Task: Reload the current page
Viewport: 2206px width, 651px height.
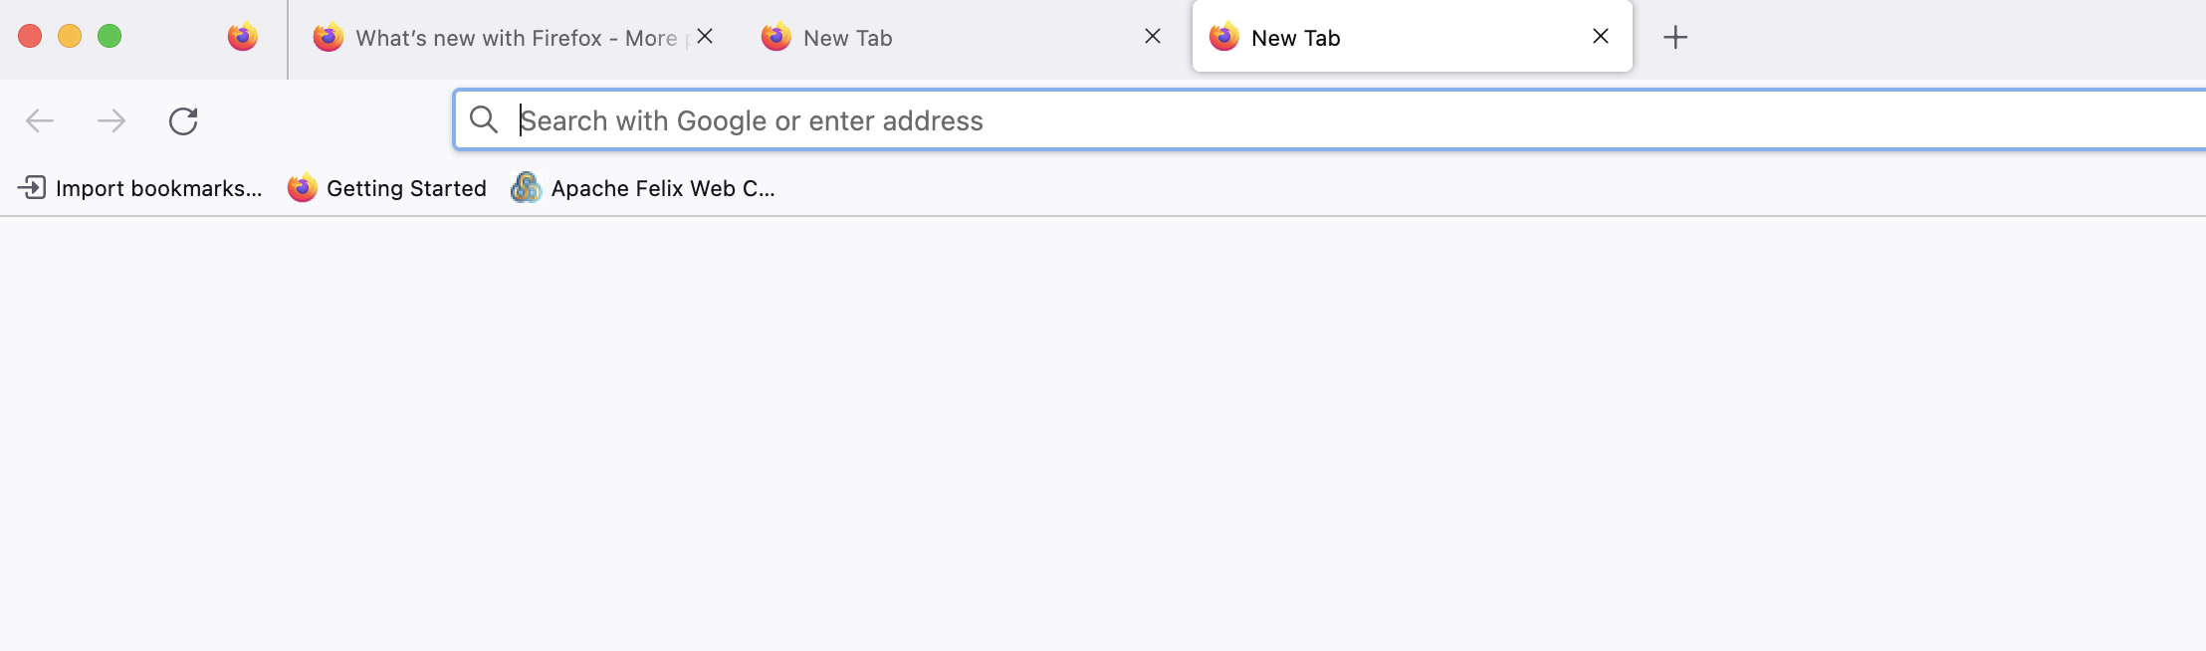Action: (183, 121)
